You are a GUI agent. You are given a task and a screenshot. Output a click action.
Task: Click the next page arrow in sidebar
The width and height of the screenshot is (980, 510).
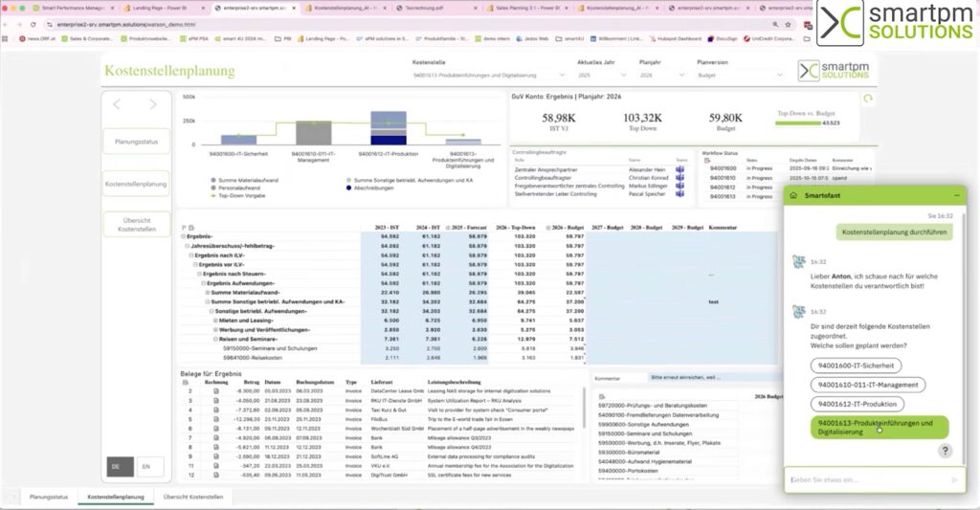(x=153, y=103)
